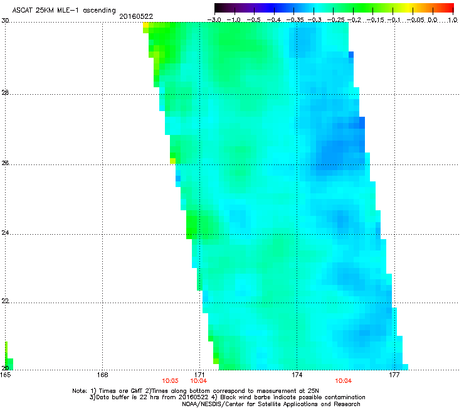Click the '-0.25' colorbar value
Screen dimensions: 464x408
tap(336, 20)
